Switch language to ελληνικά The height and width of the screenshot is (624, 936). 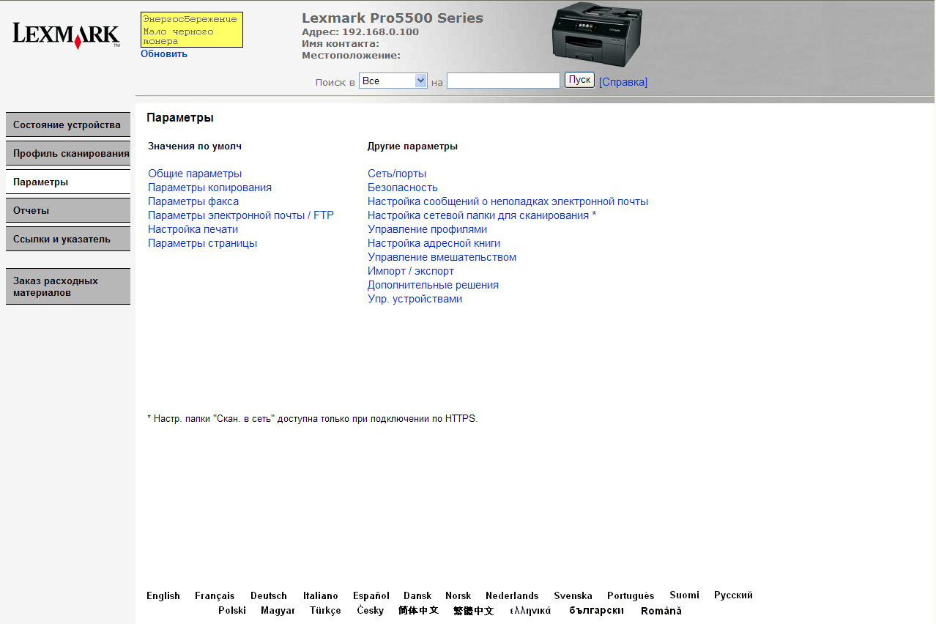pyautogui.click(x=530, y=610)
